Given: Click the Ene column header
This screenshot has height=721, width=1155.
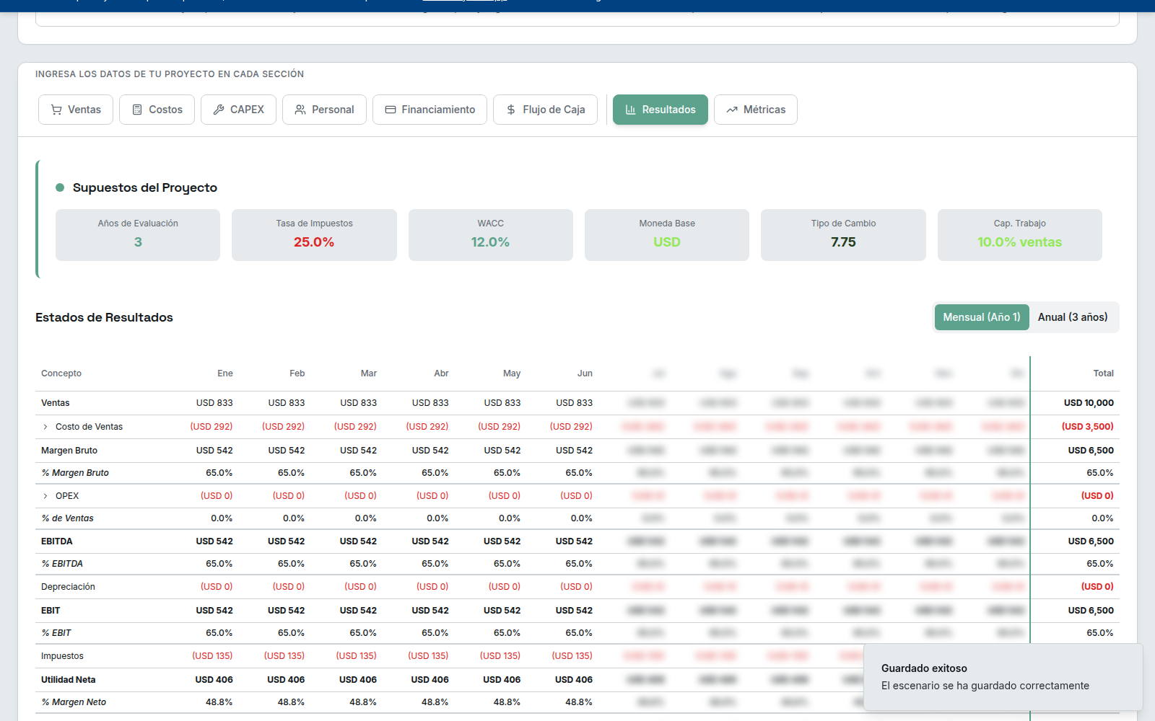Looking at the screenshot, I should [225, 373].
